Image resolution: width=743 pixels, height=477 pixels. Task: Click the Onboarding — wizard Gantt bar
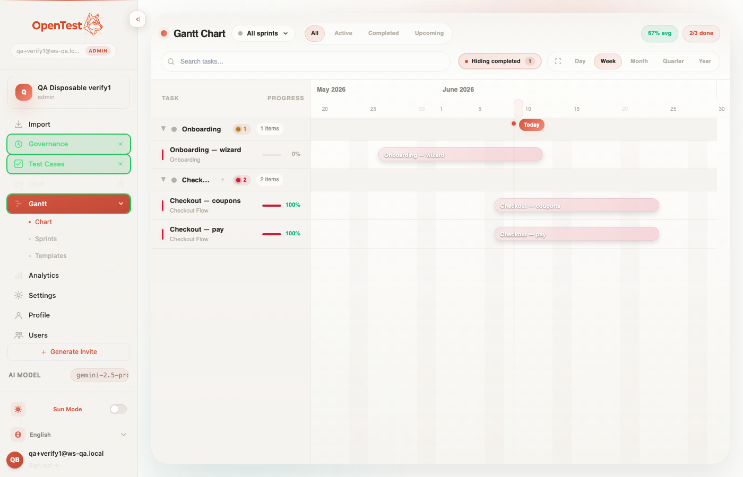pos(460,155)
